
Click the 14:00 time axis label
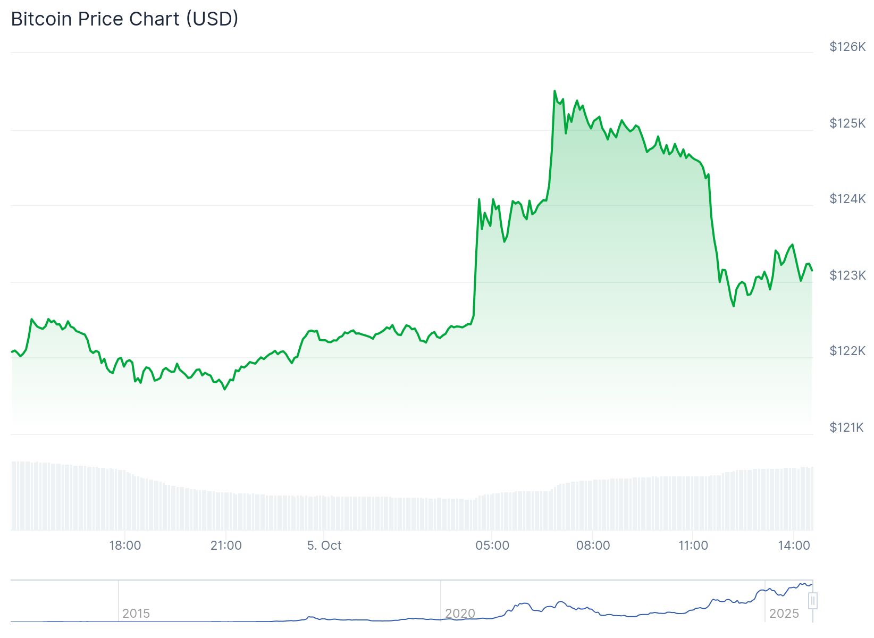794,545
